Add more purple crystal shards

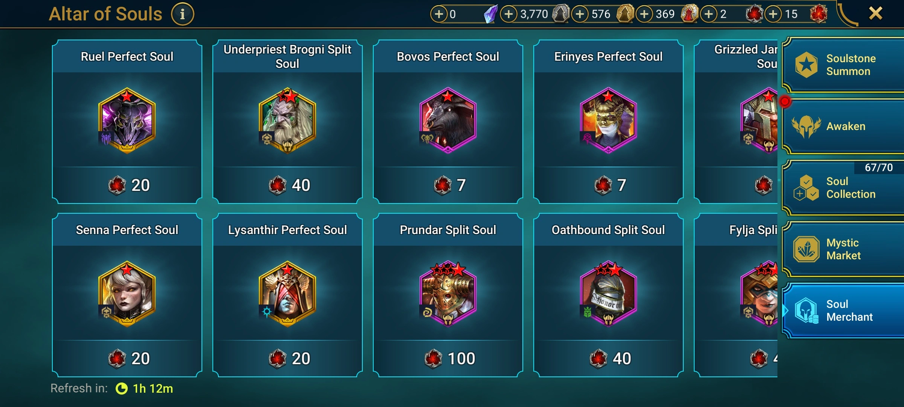coord(439,14)
